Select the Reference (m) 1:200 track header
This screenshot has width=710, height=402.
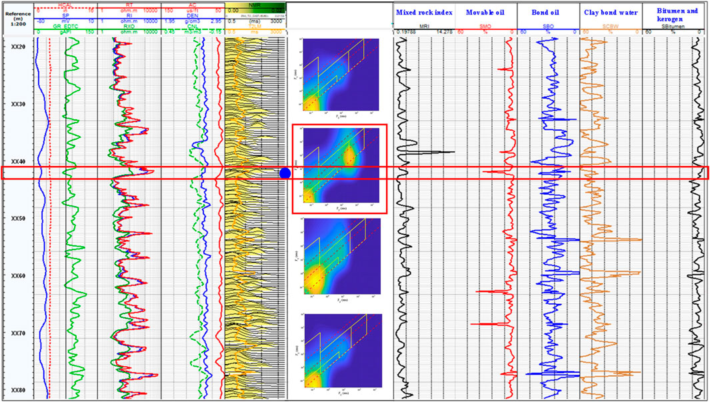(17, 18)
